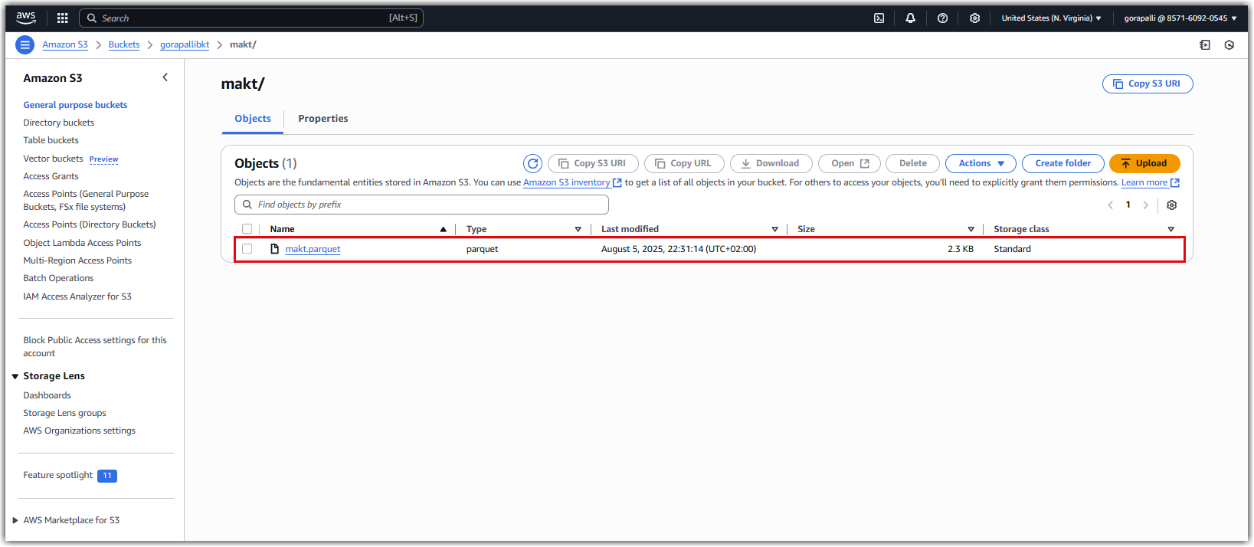The width and height of the screenshot is (1254, 547).
Task: Open the gorapalli account dropdown
Action: (x=1180, y=18)
